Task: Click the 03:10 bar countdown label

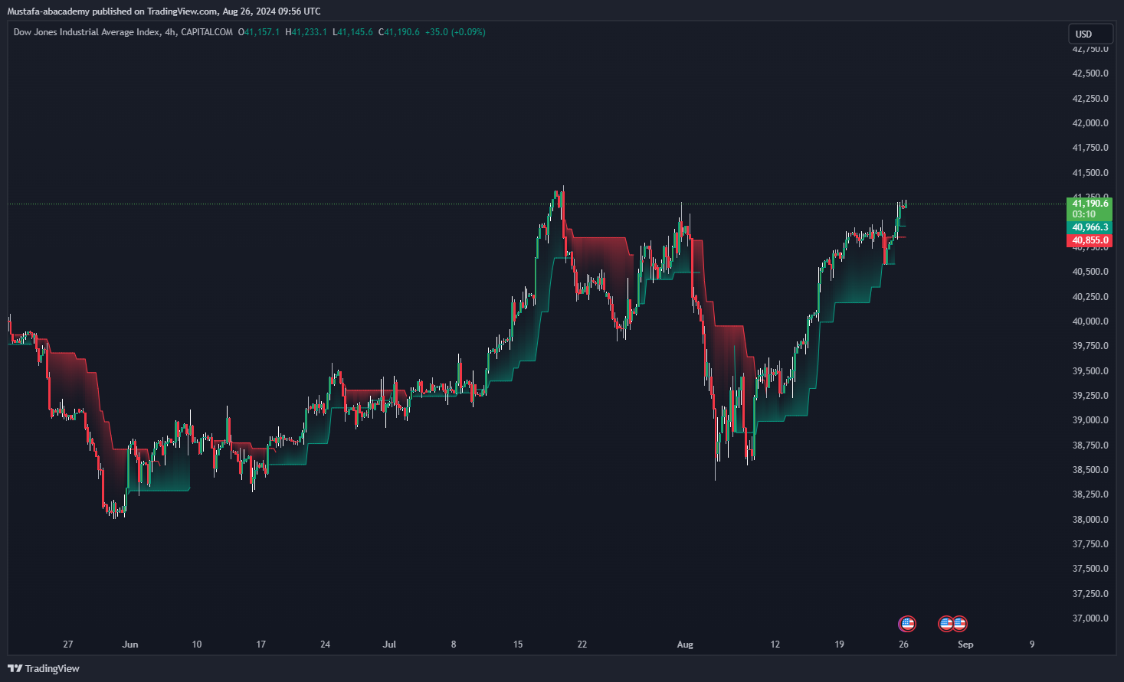Action: click(1084, 214)
